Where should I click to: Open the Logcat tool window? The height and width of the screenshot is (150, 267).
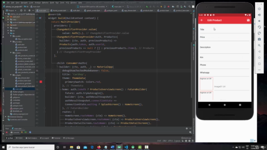[45, 138]
